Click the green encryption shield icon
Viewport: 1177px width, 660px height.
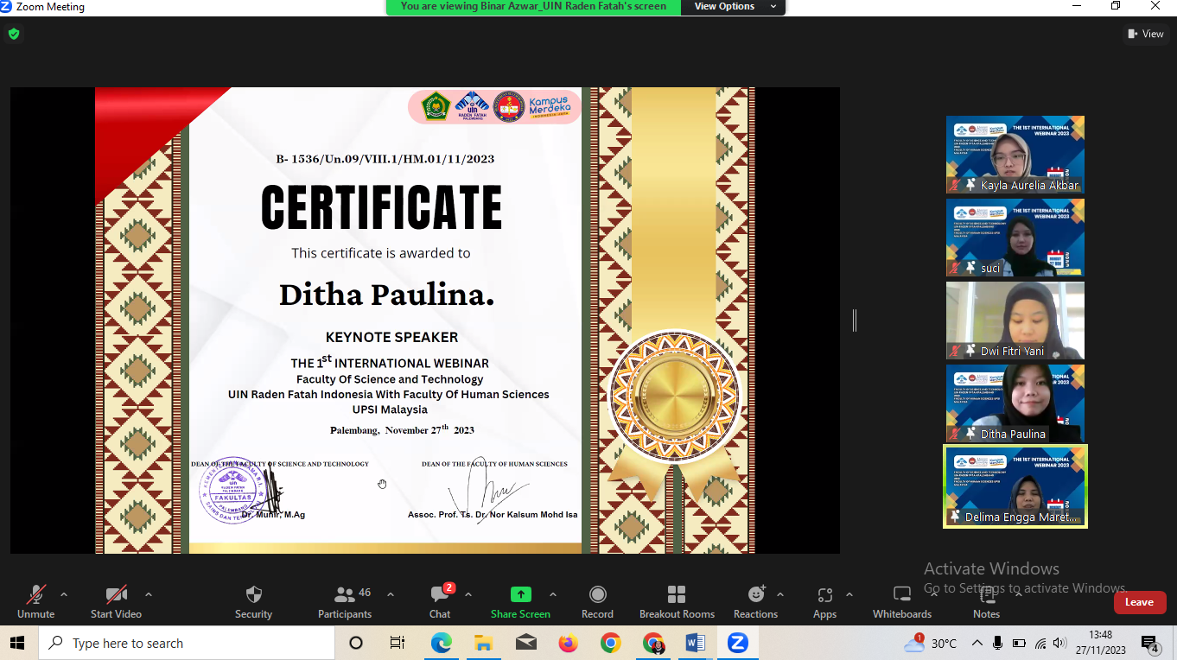[x=14, y=34]
